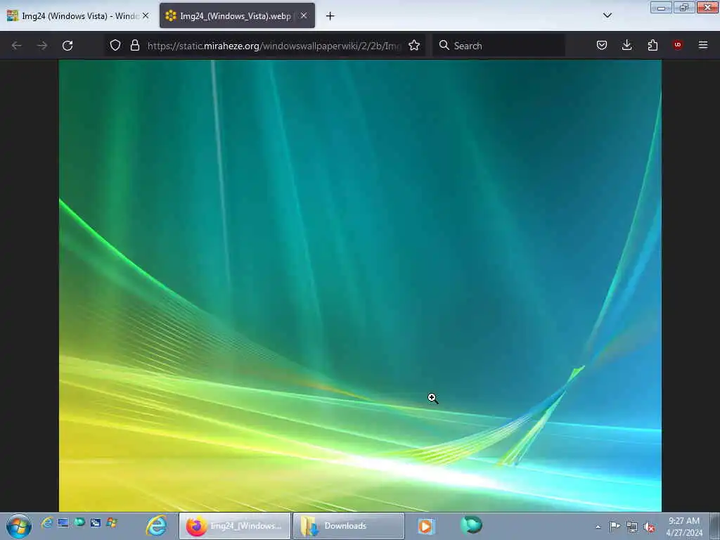Open the Windows Start orb
720x540 pixels.
[x=19, y=526]
